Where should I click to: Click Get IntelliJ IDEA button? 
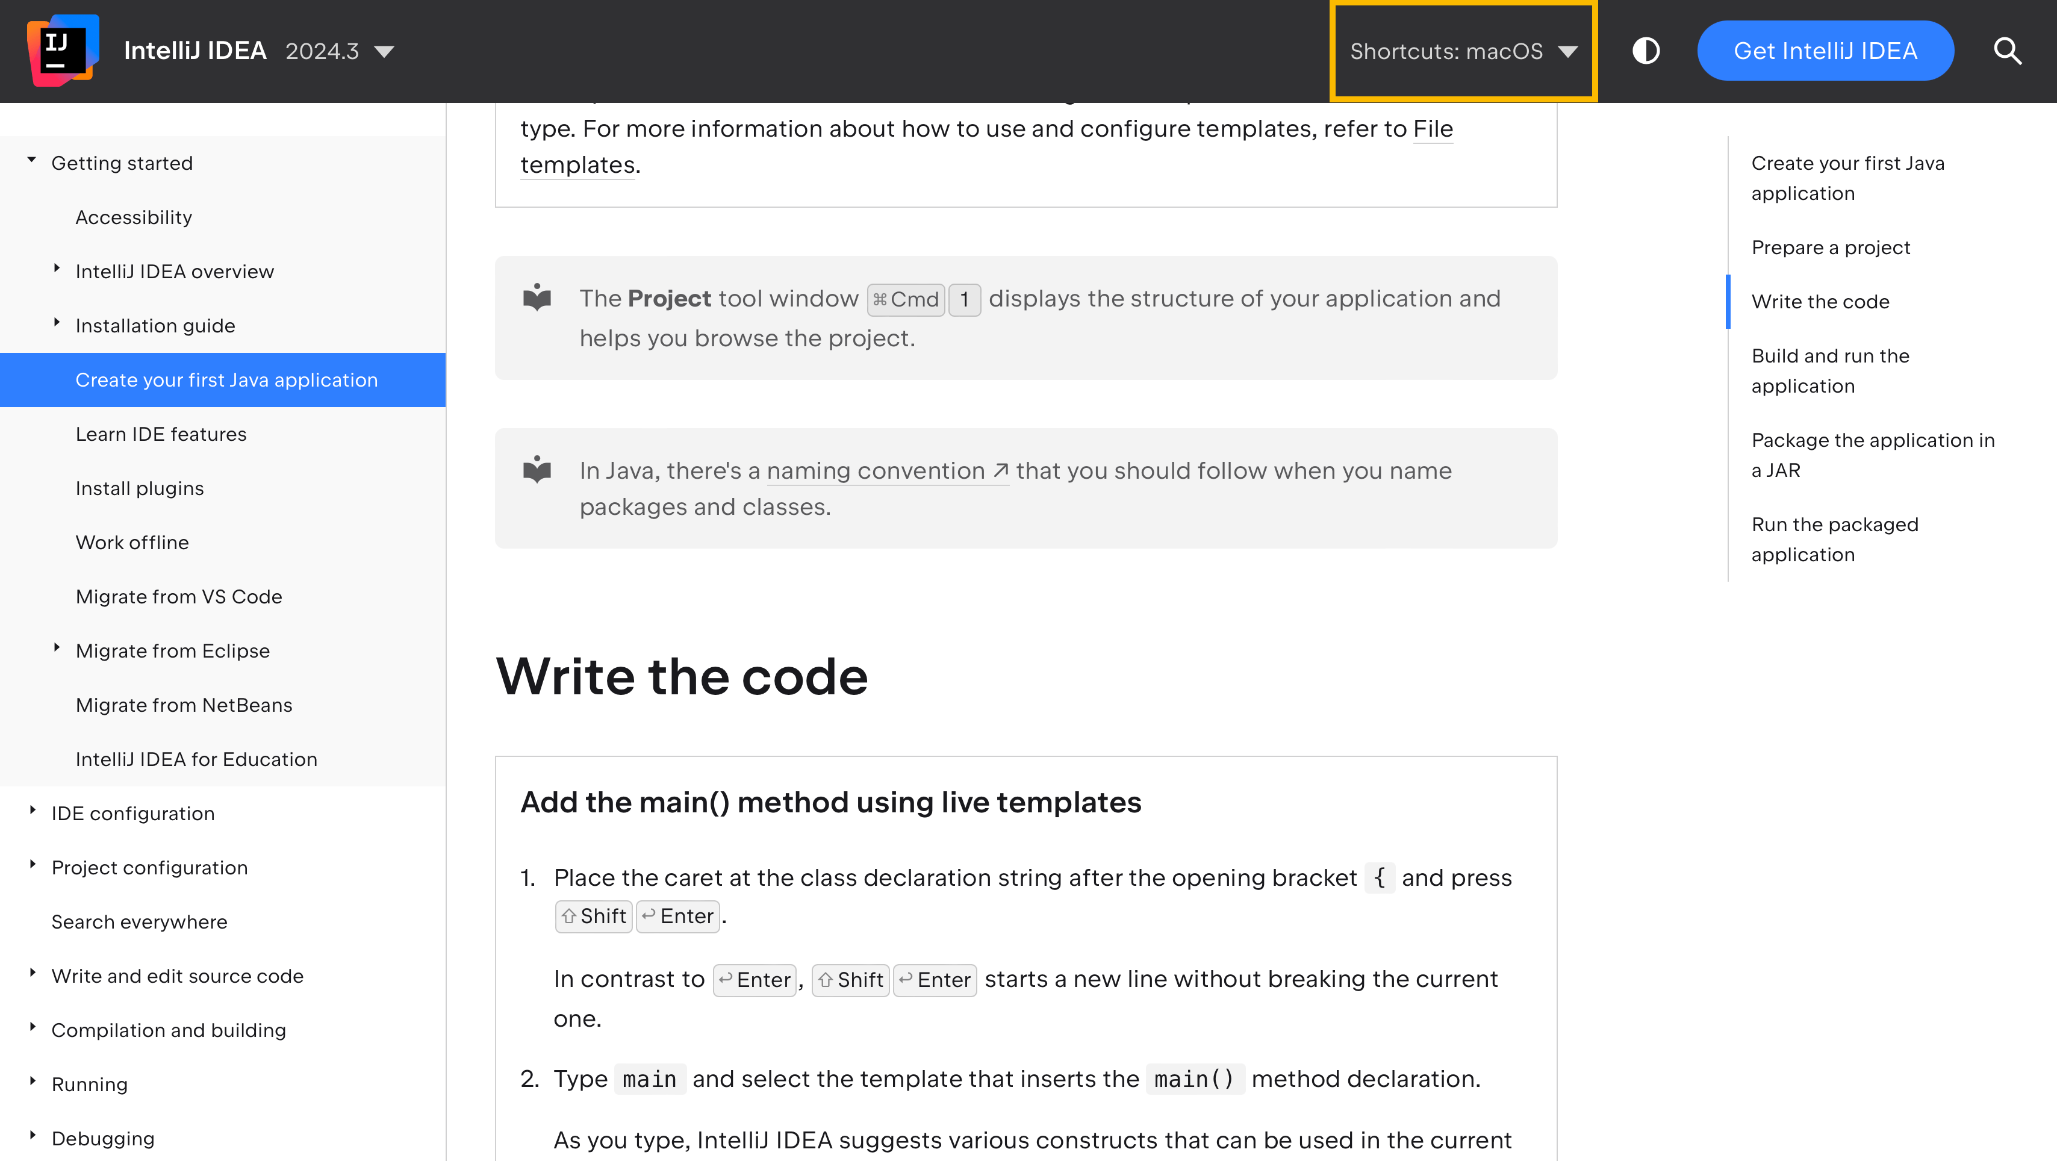click(1825, 51)
